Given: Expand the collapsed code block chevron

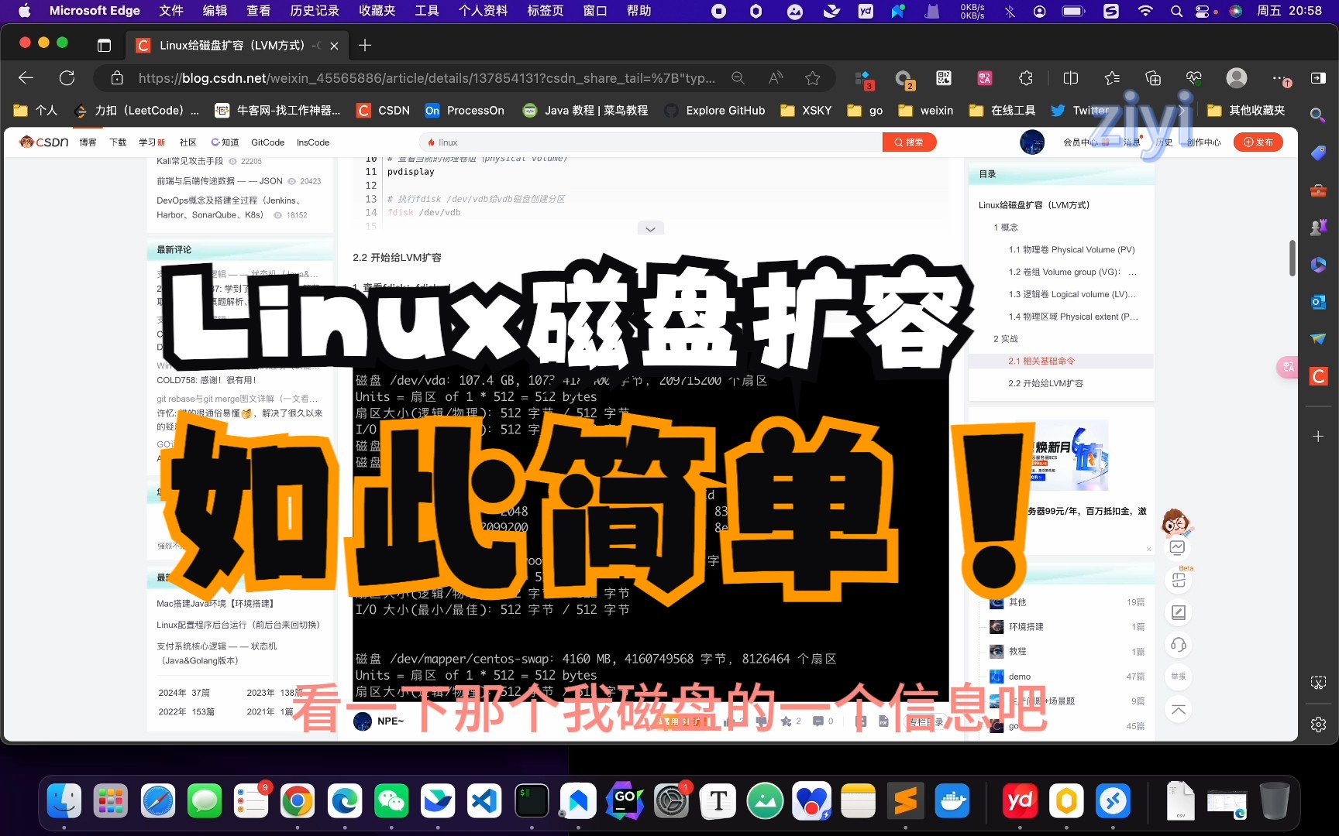Looking at the screenshot, I should (650, 228).
